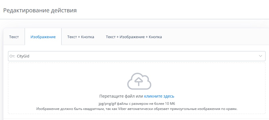Click the Перетащите файл или prompt text

[x=121, y=96]
